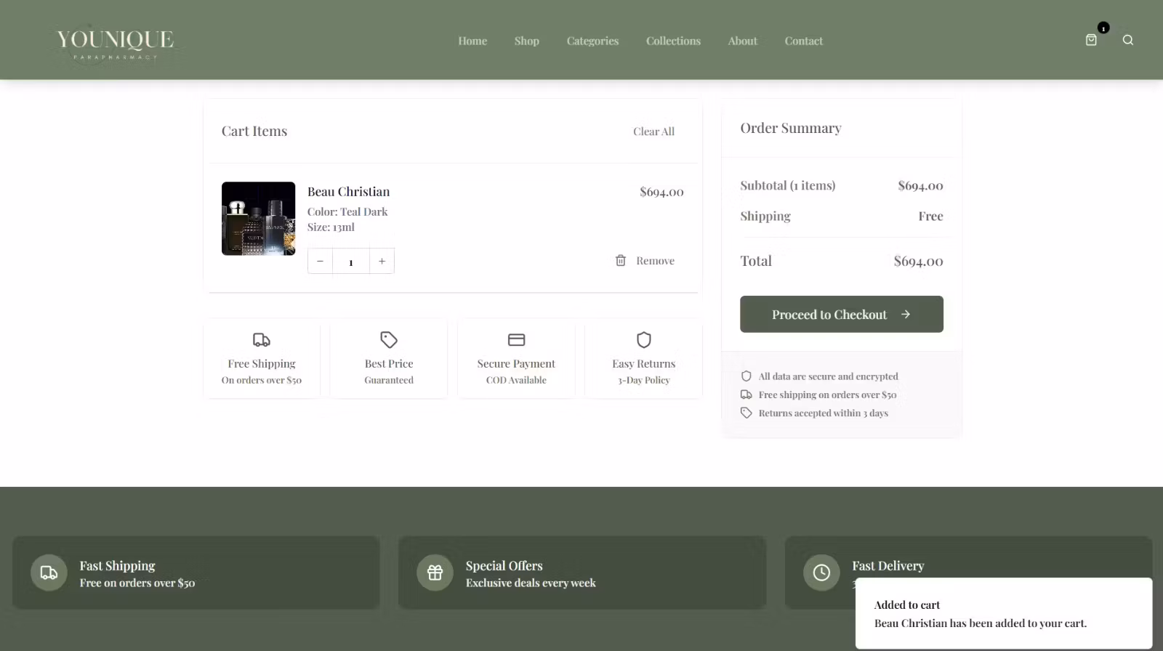1163x651 pixels.
Task: Click the Secure Payment card icon
Action: click(516, 339)
